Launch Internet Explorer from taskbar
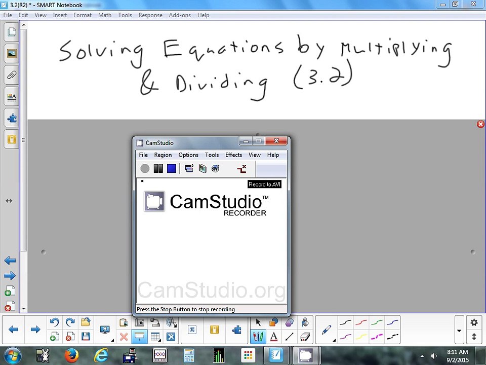Viewport: 486px width, 365px height. click(x=101, y=356)
